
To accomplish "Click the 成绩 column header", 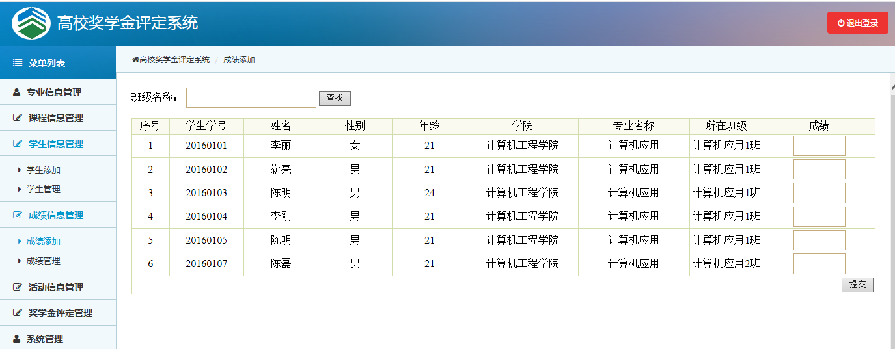I will click(x=819, y=126).
